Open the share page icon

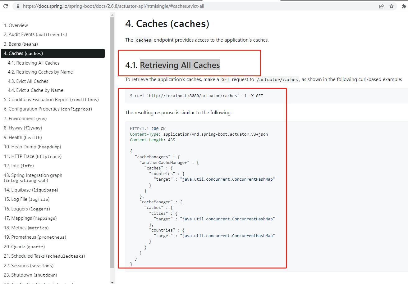tap(382, 6)
